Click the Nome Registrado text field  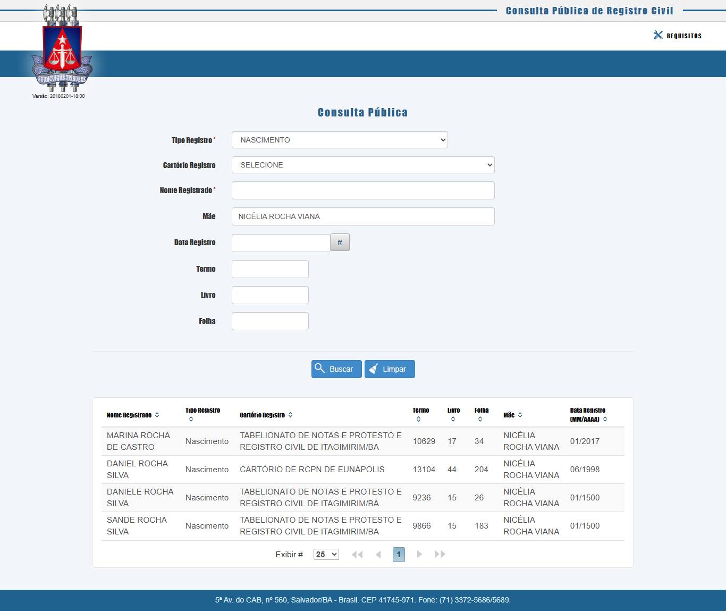click(x=363, y=190)
